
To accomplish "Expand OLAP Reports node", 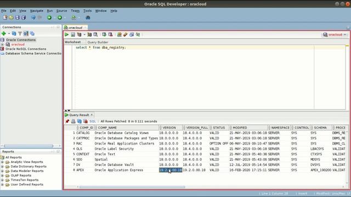I will pos(2,175).
